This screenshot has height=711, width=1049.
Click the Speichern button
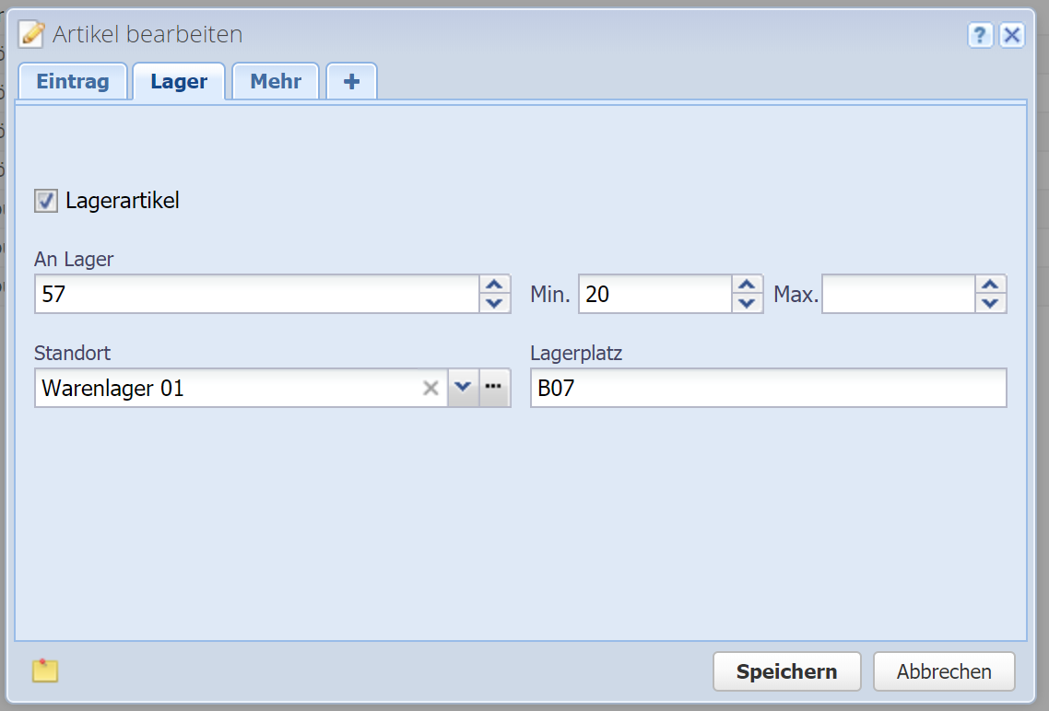tap(786, 671)
